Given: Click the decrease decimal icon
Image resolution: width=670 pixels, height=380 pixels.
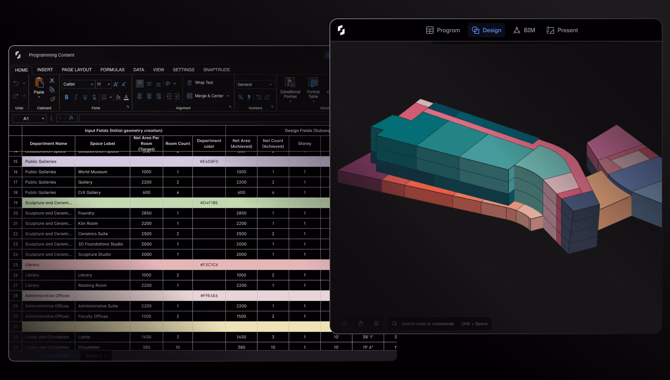Looking at the screenshot, I should [267, 97].
